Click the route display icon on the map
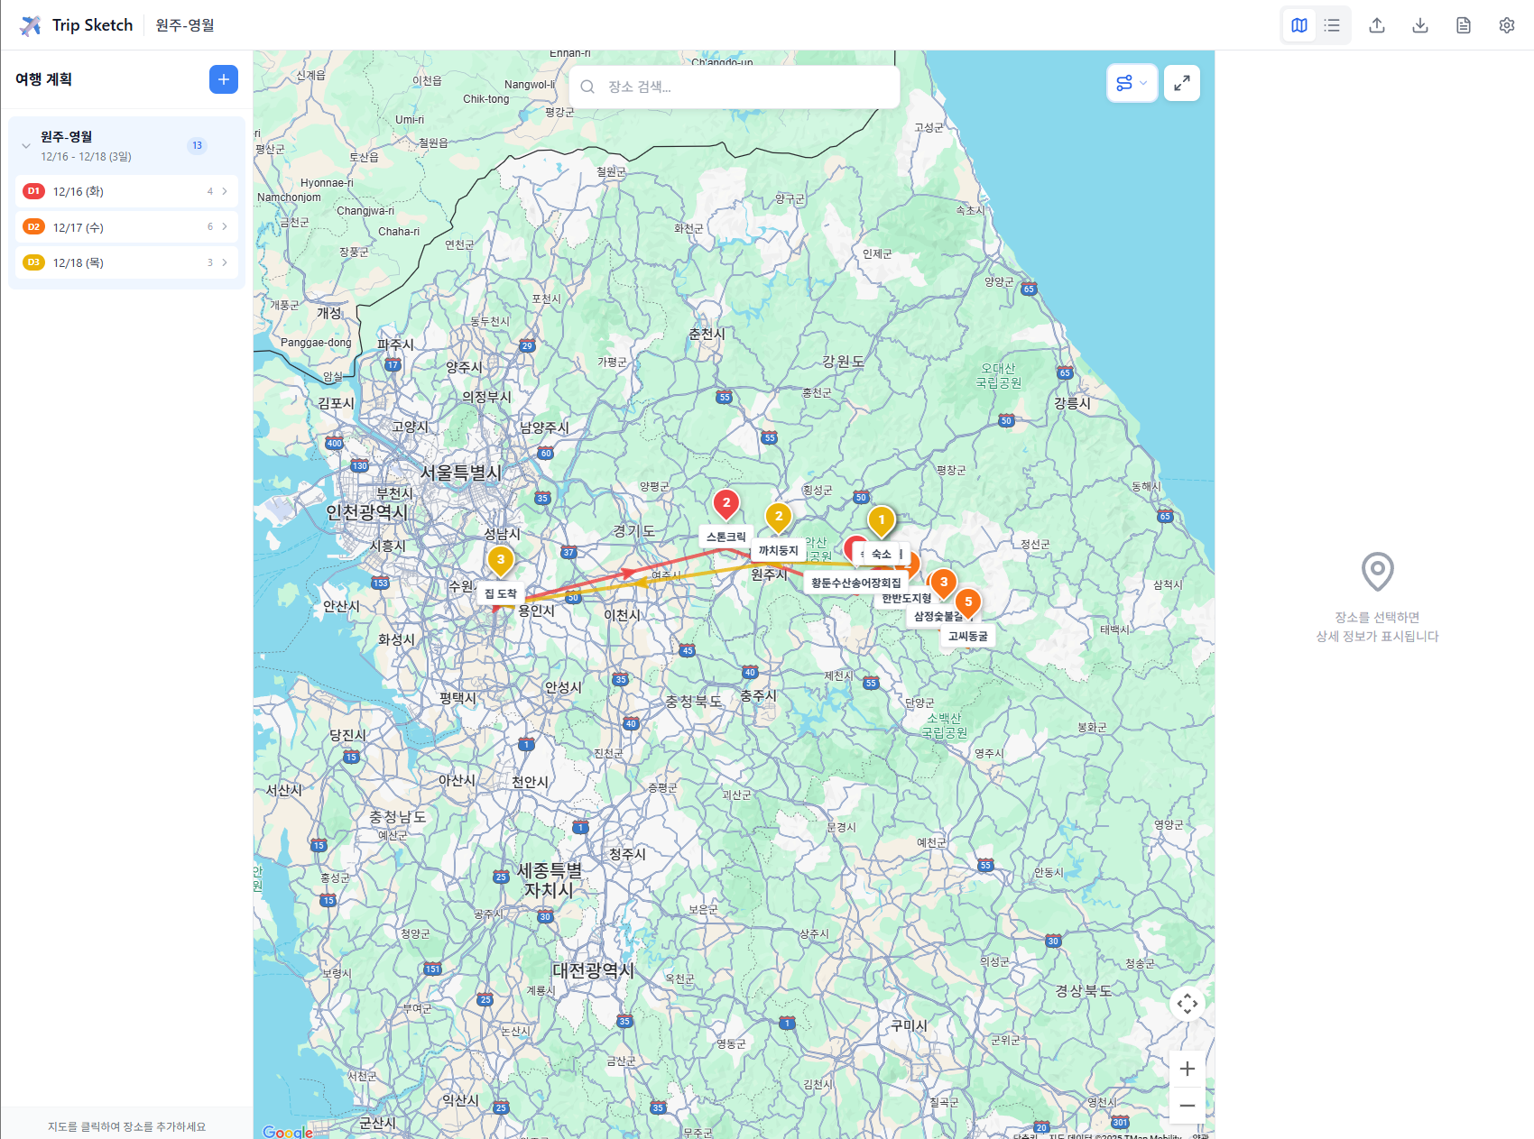Screen dimensions: 1534x1139 pos(1123,82)
